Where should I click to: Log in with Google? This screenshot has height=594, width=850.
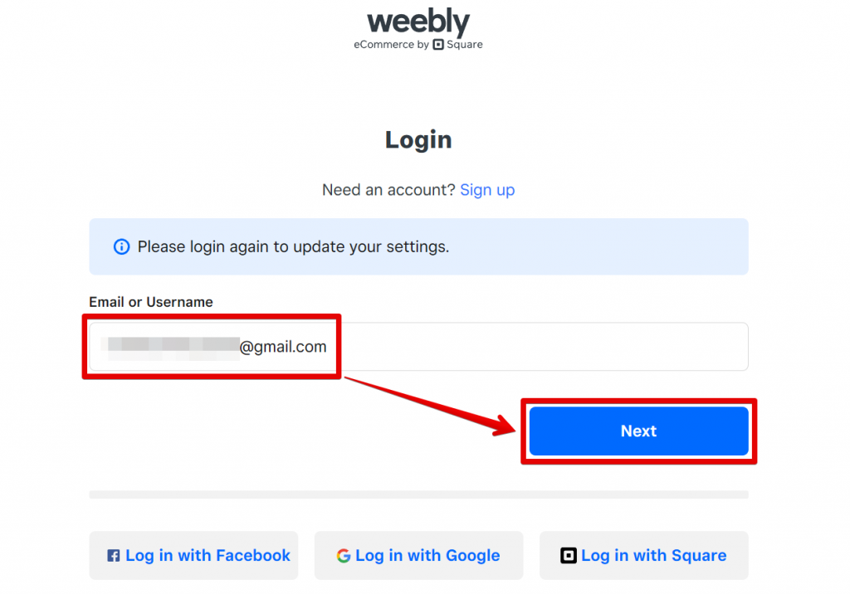point(418,555)
